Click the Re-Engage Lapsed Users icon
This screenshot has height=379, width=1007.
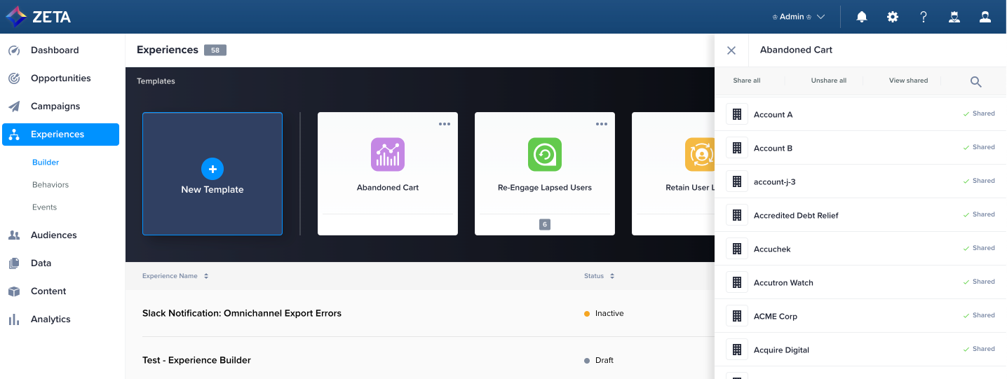coord(545,154)
